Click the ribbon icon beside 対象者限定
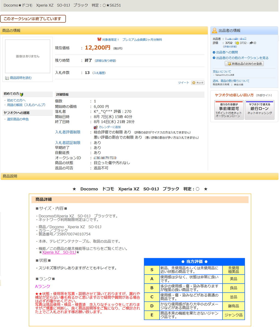This screenshot has height=327, width=280. [99, 39]
